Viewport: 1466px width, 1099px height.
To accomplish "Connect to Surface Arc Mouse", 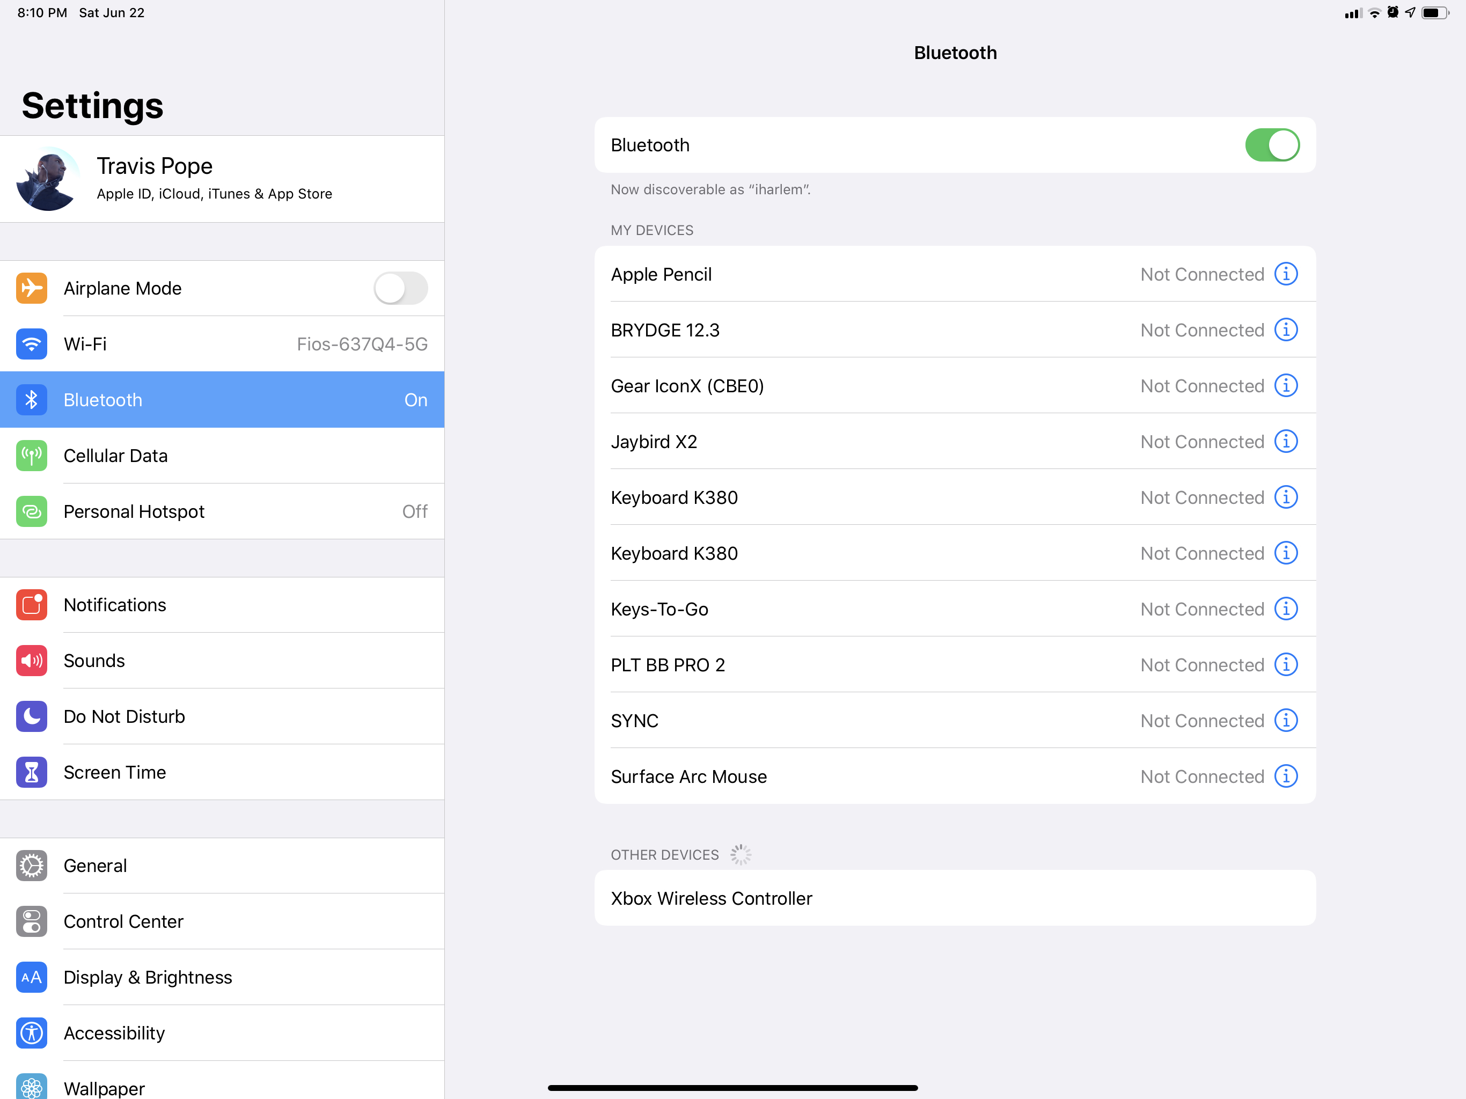I will coord(955,775).
